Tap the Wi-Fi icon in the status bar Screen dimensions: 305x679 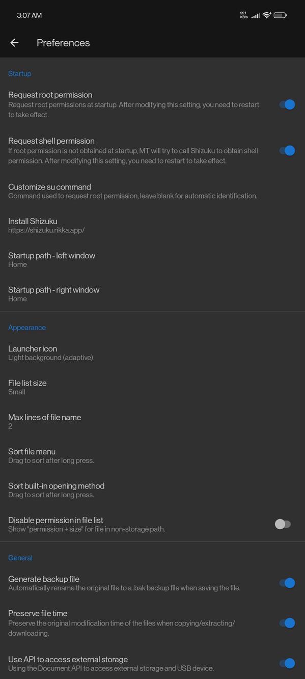click(x=266, y=15)
